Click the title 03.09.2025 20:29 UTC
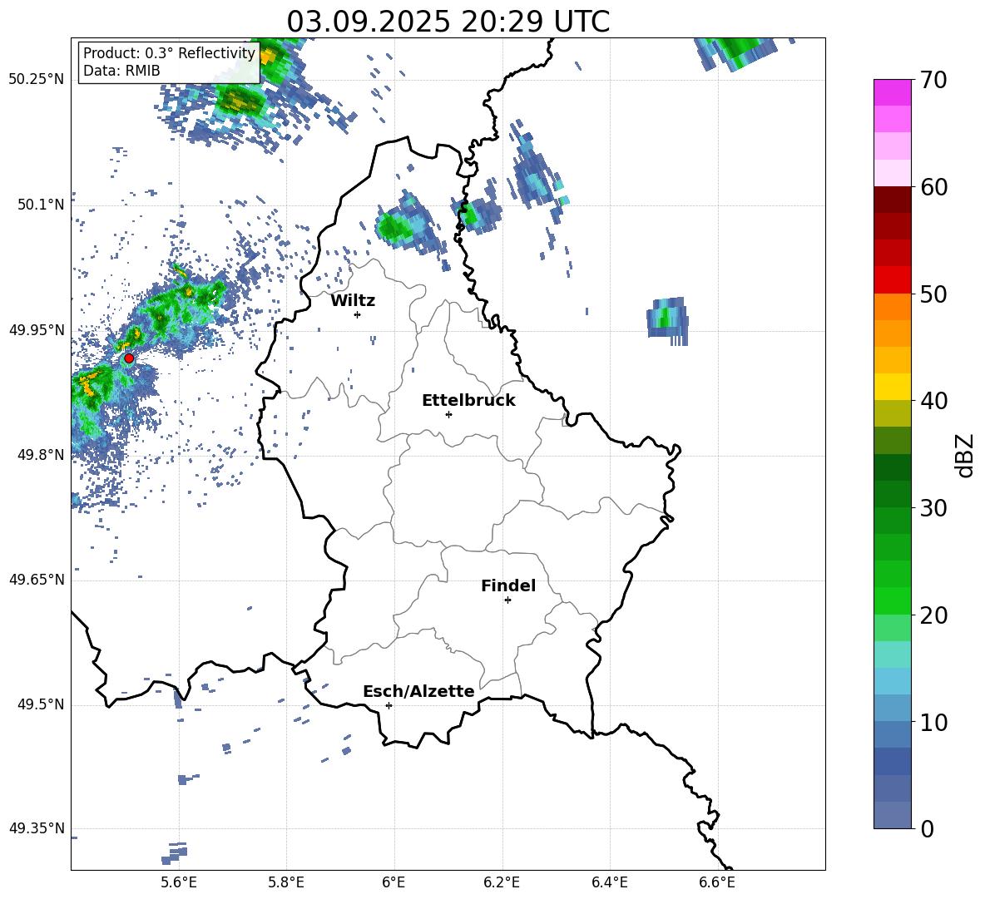 pyautogui.click(x=448, y=22)
